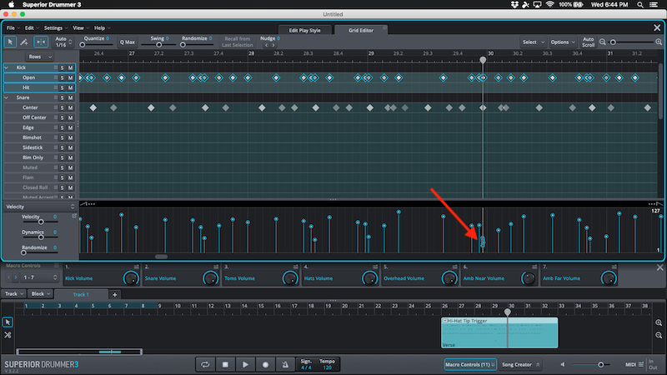Open the Snare Volume macro options icon
Screen dimensions: 667x375
click(216, 267)
